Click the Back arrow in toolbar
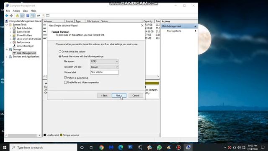Screen dimensions: 268x151 pos(7,16)
